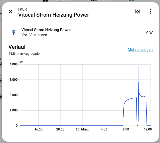Click the 16:00 time axis label

click(x=38, y=129)
